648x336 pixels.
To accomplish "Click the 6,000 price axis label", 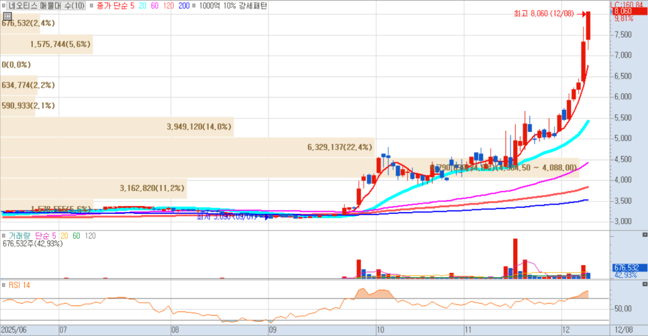I will pos(623,97).
